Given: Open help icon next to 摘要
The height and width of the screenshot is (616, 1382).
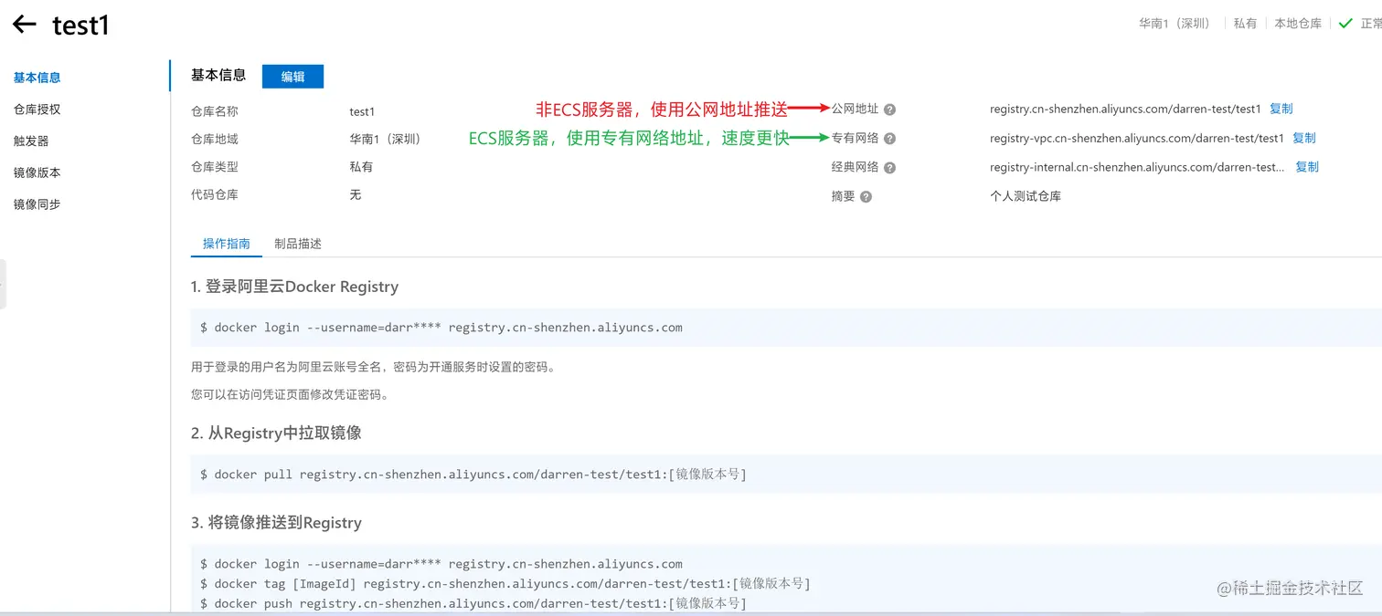Looking at the screenshot, I should (866, 197).
